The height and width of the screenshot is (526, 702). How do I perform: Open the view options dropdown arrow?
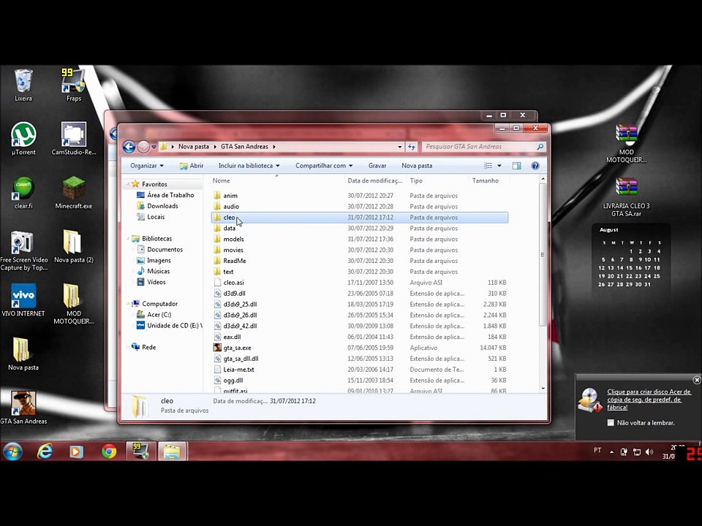pyautogui.click(x=499, y=166)
